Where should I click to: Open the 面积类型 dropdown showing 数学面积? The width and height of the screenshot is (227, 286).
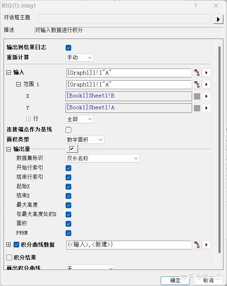pos(85,140)
